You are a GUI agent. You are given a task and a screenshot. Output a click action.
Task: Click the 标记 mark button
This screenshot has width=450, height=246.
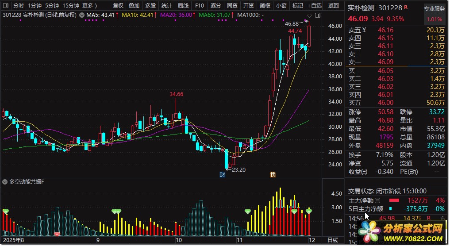click(298, 5)
